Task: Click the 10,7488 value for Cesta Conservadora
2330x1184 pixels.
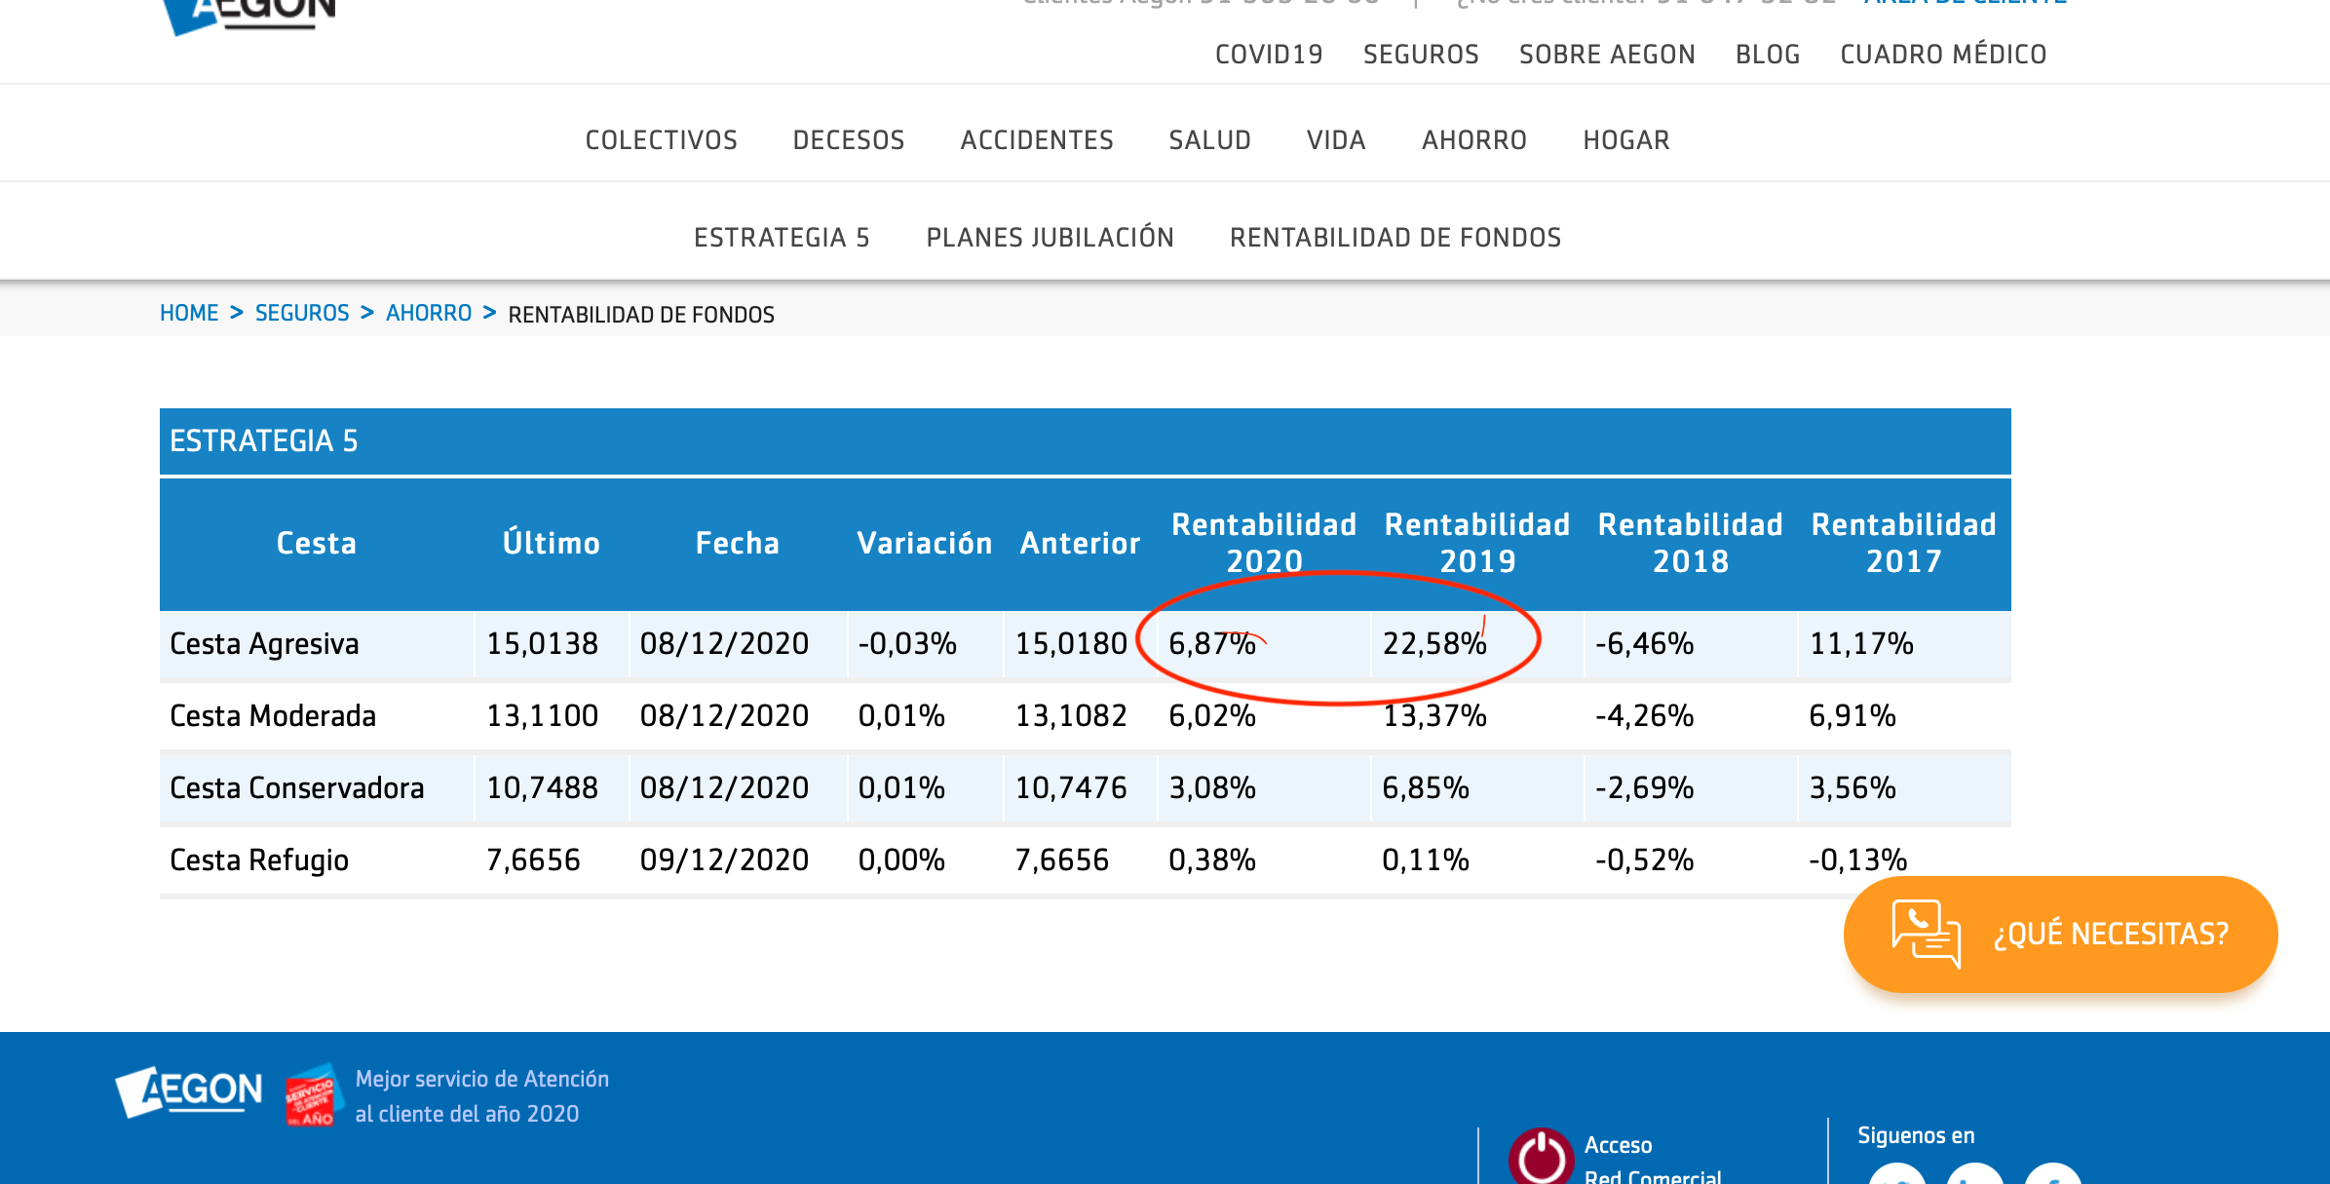Action: pos(542,788)
